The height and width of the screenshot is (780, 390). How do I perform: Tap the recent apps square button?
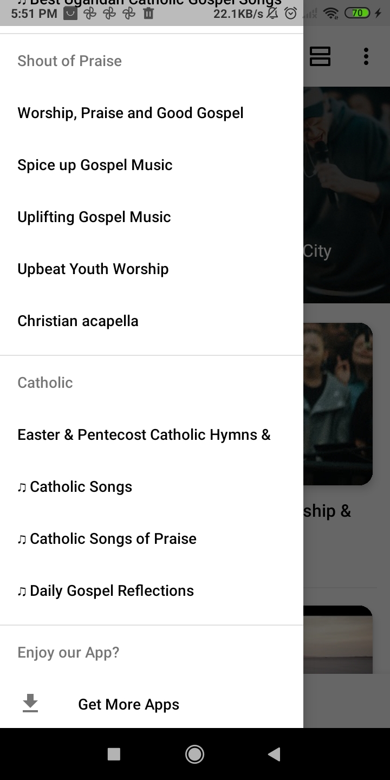114,754
